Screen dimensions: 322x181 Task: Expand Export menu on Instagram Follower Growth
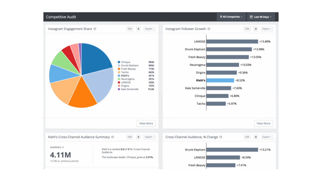click(x=267, y=29)
